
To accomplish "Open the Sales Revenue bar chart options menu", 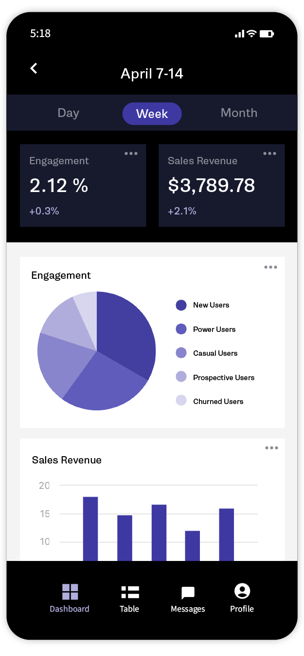I will [x=271, y=448].
